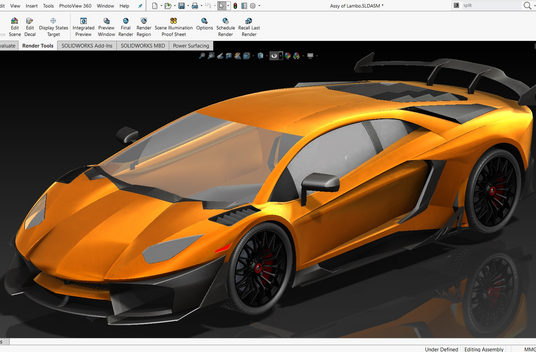Switch to the Render Tools tab
This screenshot has height=352, width=536.
point(38,46)
